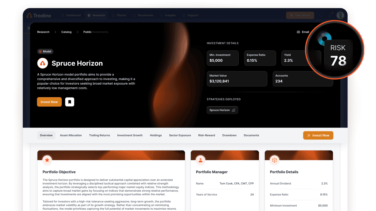Click the Email envelope icon

pyautogui.click(x=298, y=32)
